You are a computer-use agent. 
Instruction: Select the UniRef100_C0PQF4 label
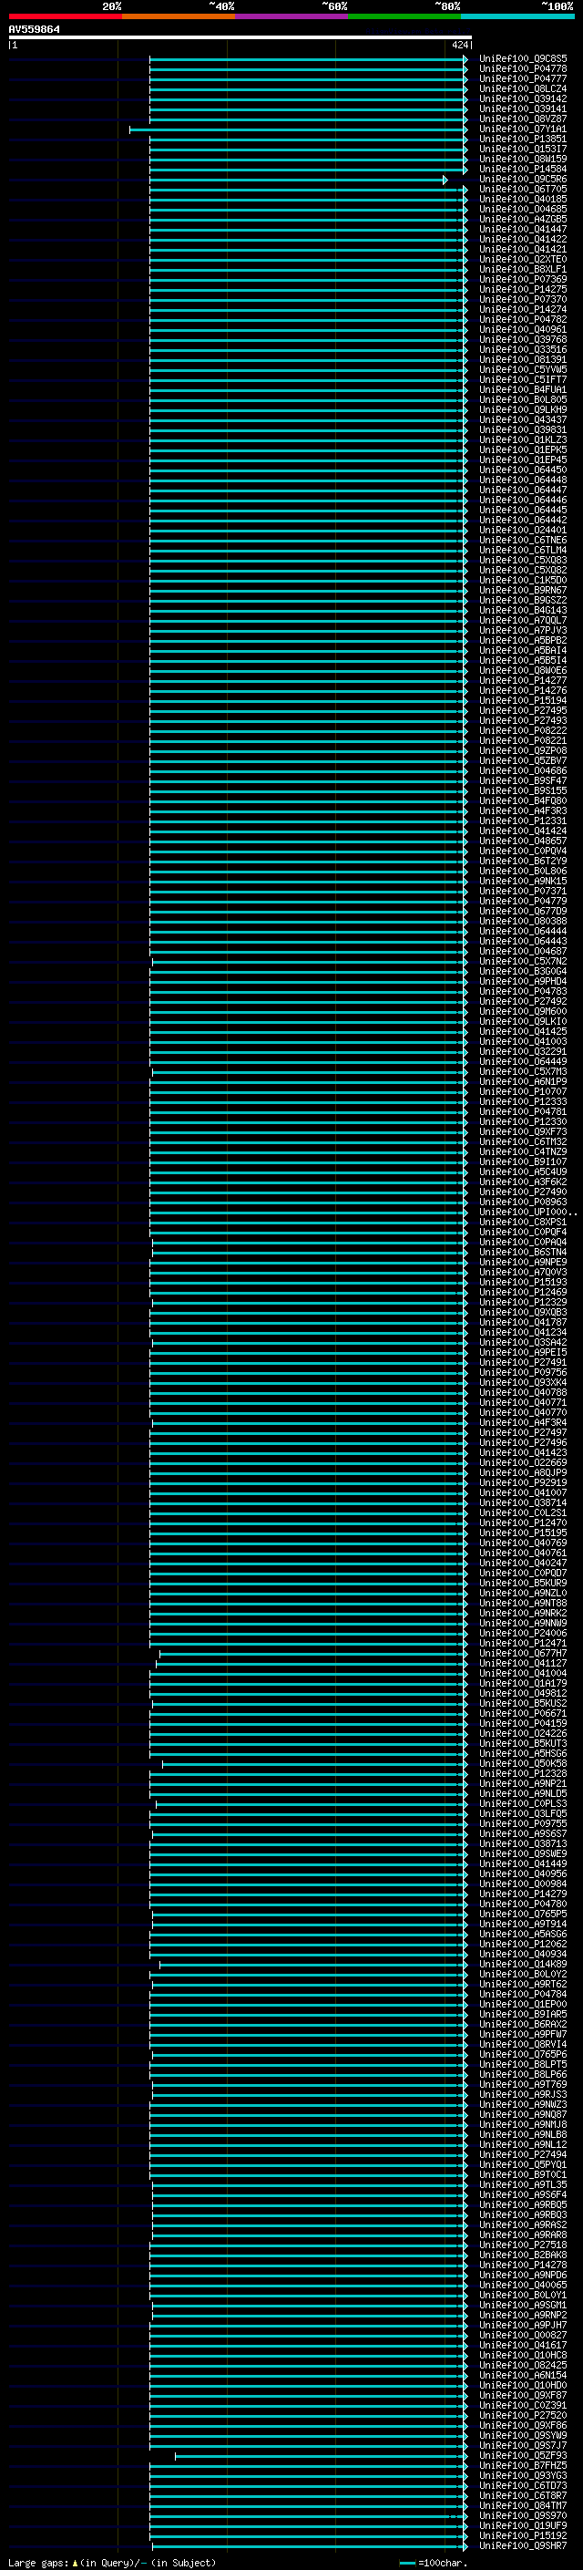click(x=523, y=1233)
